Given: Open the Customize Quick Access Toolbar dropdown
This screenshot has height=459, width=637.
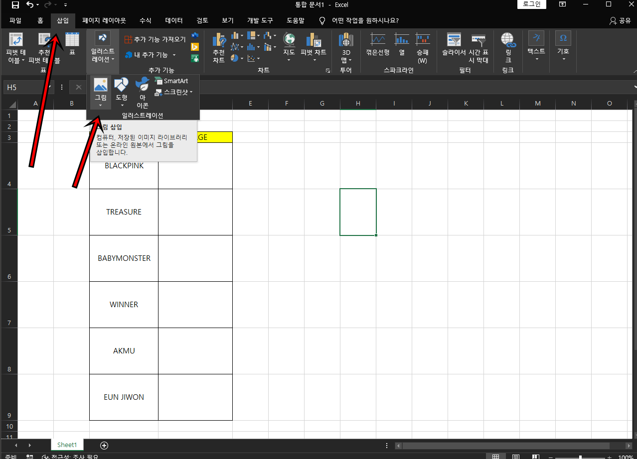Looking at the screenshot, I should coord(65,5).
